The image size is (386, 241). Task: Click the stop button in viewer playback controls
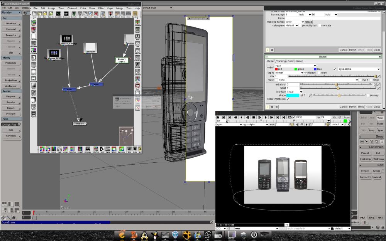[253, 117]
